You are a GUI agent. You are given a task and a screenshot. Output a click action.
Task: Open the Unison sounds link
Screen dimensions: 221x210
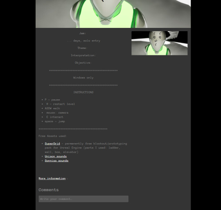tap(56, 156)
